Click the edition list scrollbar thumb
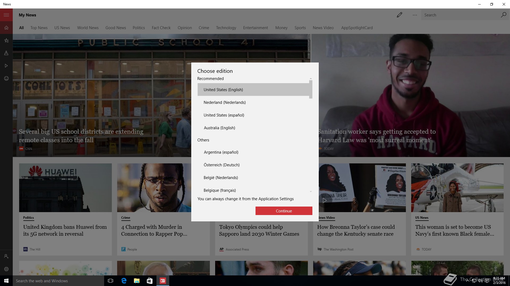The width and height of the screenshot is (510, 286). 311,90
